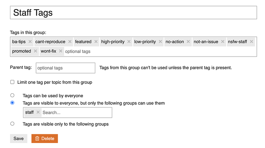Remove the no-action tag
This screenshot has height=148, width=265.
(188, 42)
